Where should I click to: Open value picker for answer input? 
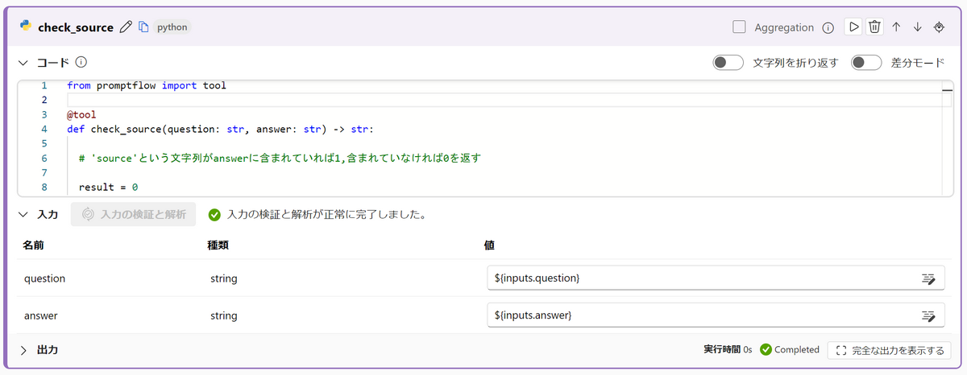coord(928,315)
